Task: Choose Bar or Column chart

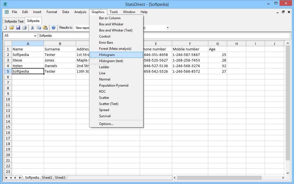Action: pos(116,18)
